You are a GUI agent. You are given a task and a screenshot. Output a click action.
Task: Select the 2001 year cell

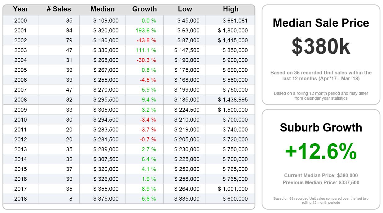pyautogui.click(x=20, y=31)
